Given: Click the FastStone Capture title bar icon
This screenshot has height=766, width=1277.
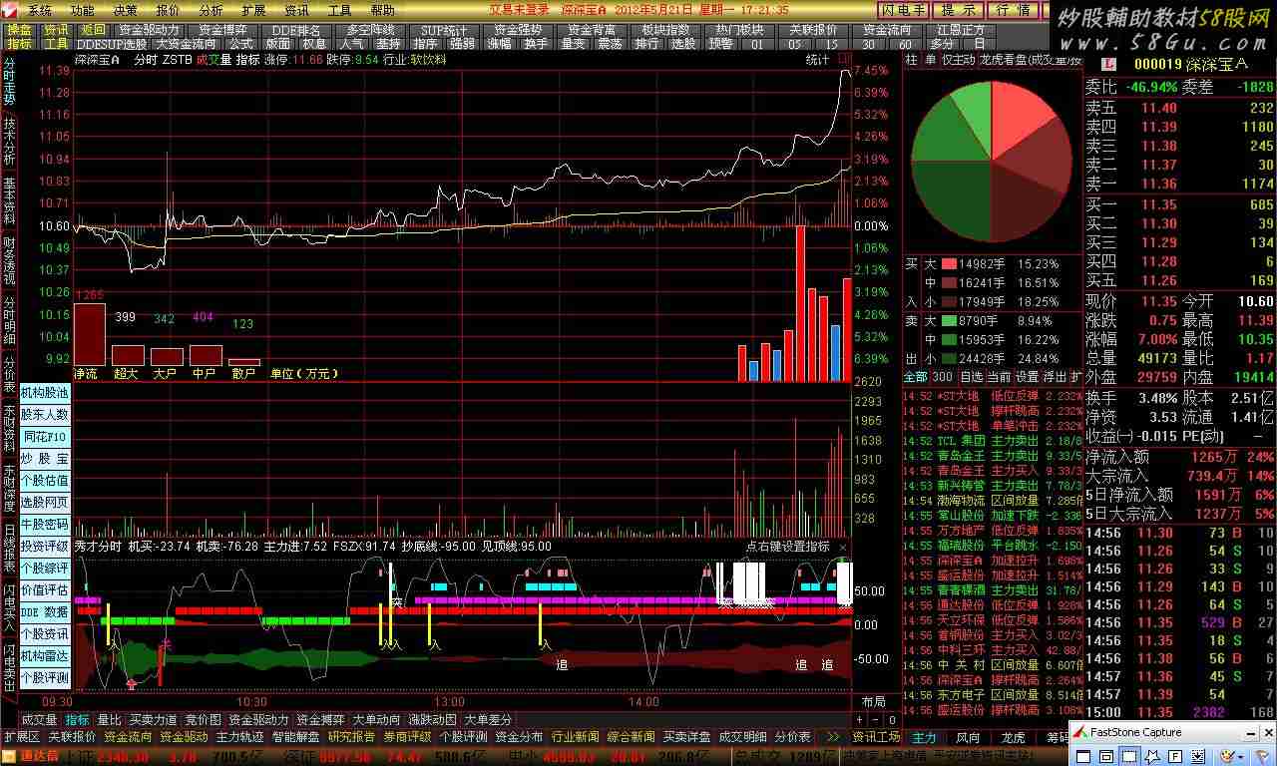Looking at the screenshot, I should point(1079,732).
